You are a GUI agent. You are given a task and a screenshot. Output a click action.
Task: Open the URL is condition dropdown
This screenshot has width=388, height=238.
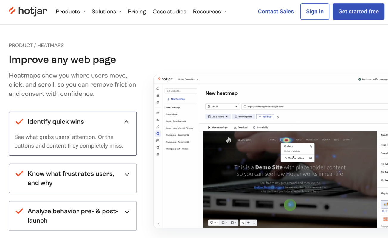(x=222, y=106)
